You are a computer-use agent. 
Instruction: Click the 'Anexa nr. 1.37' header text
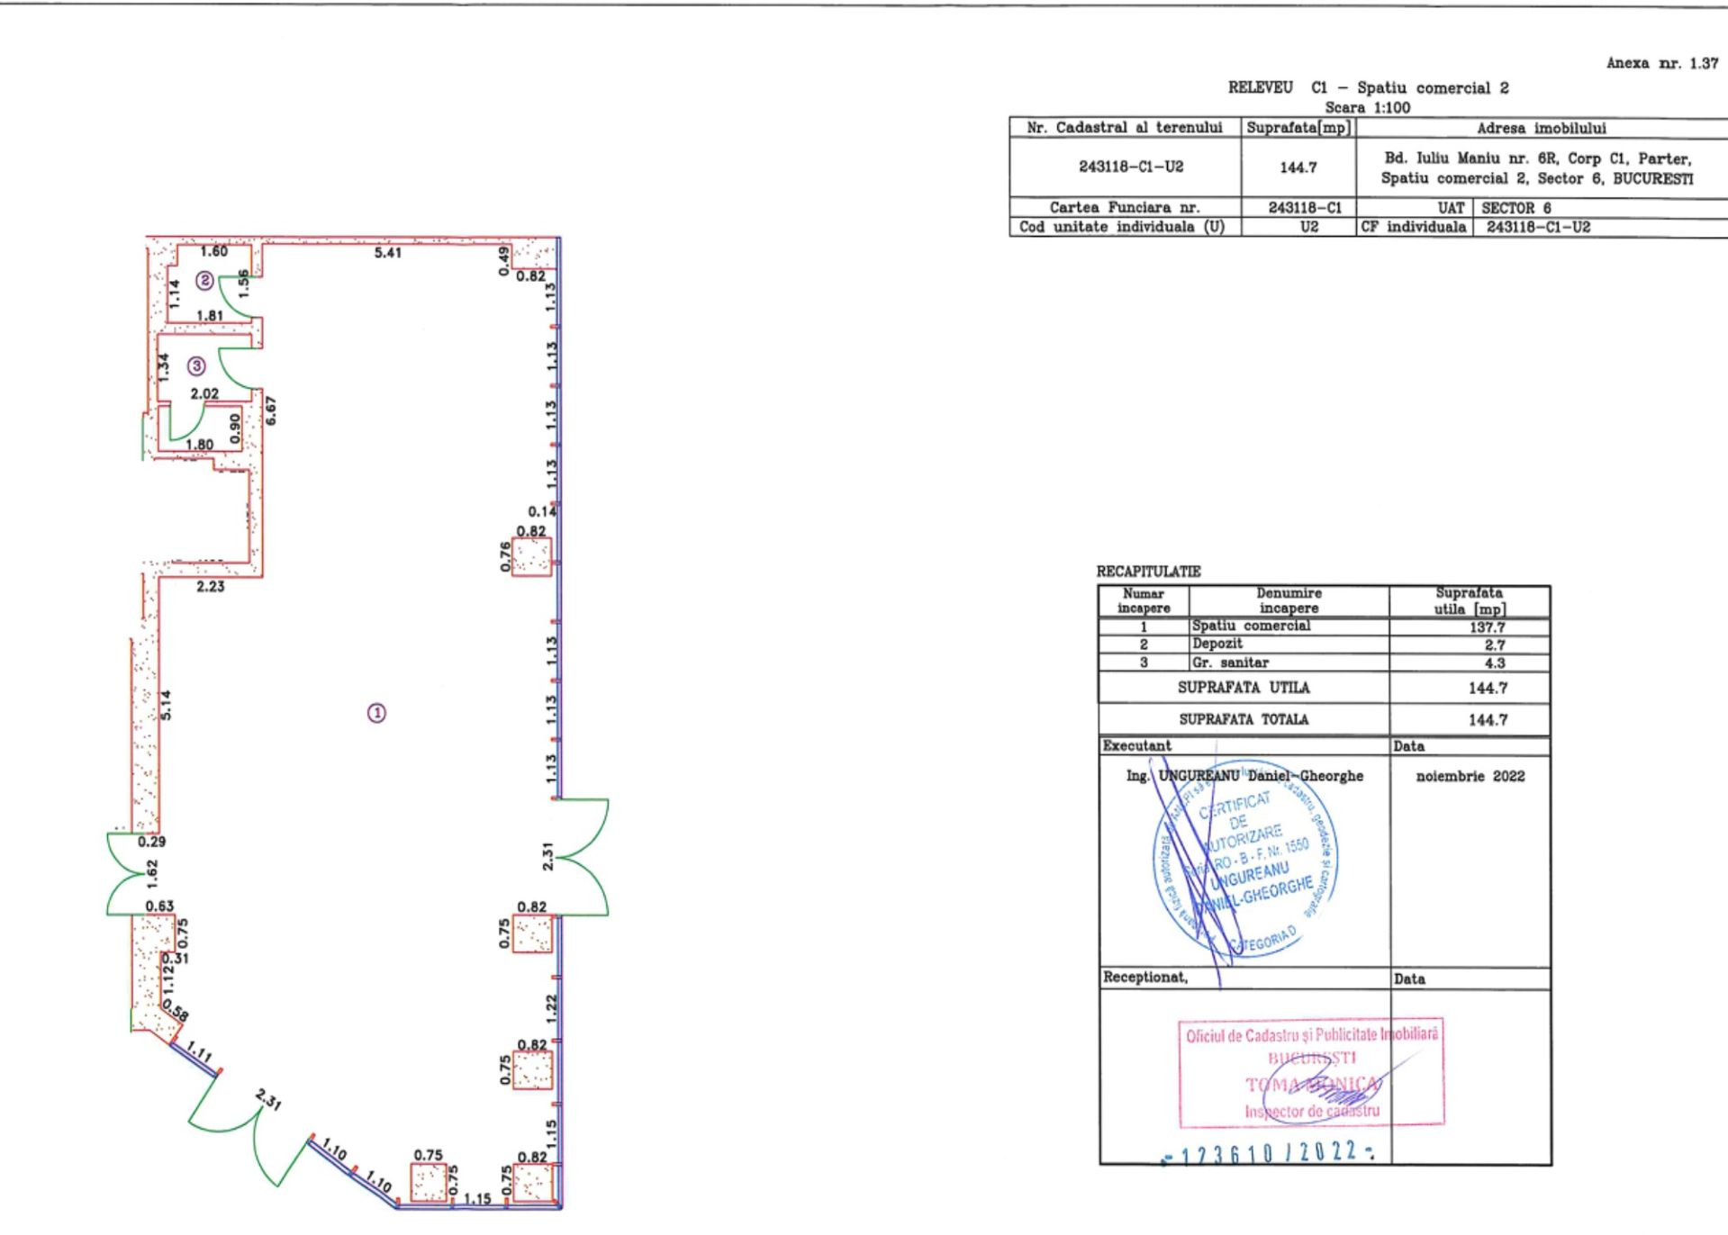[1662, 64]
